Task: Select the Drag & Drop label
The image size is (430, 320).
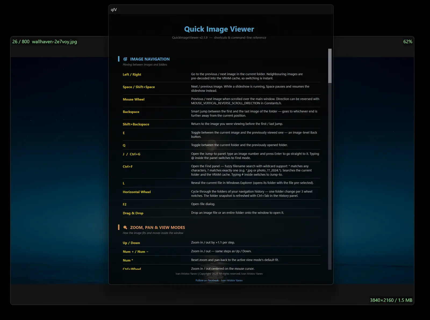Action: point(133,213)
